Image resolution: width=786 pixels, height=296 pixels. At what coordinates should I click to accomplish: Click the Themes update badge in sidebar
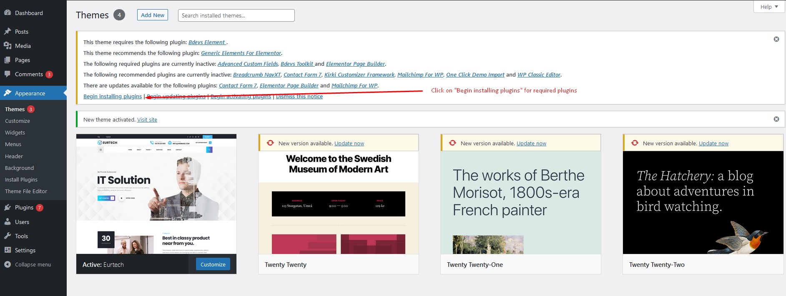(x=31, y=109)
